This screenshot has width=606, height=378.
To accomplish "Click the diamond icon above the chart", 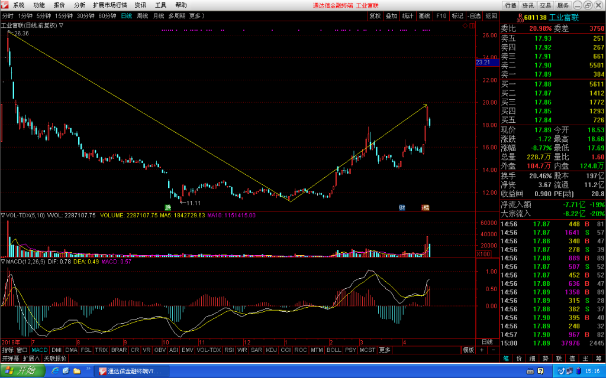I will point(465,26).
